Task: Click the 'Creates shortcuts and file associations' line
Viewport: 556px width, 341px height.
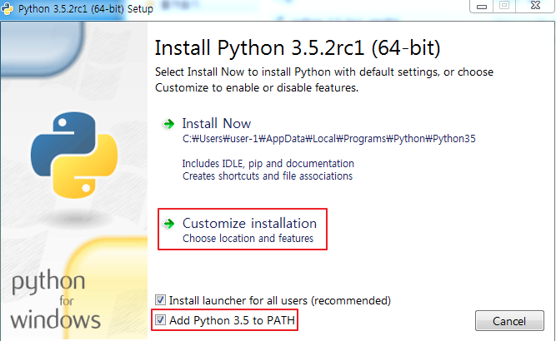Action: 268,176
